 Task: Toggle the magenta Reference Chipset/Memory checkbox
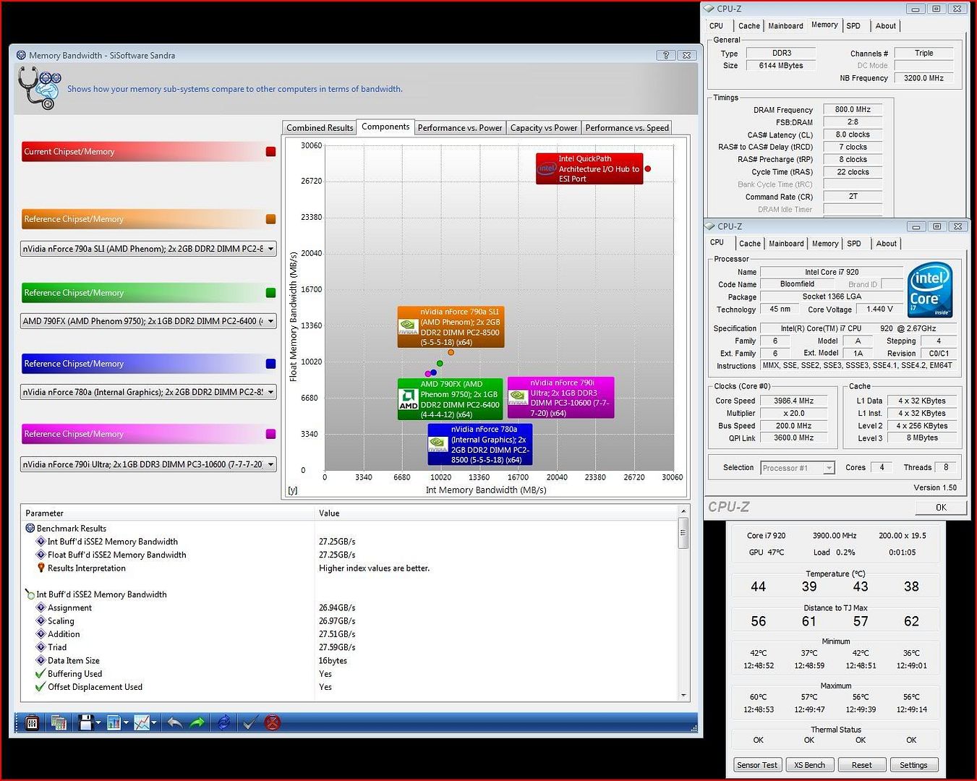[x=271, y=434]
